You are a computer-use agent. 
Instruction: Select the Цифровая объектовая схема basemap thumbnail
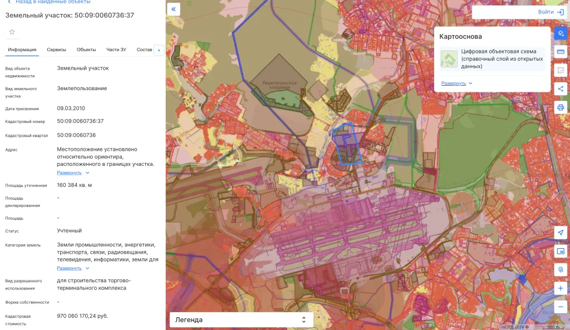[x=449, y=59]
